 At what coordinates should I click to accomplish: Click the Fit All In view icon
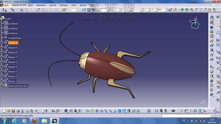click(92, 111)
